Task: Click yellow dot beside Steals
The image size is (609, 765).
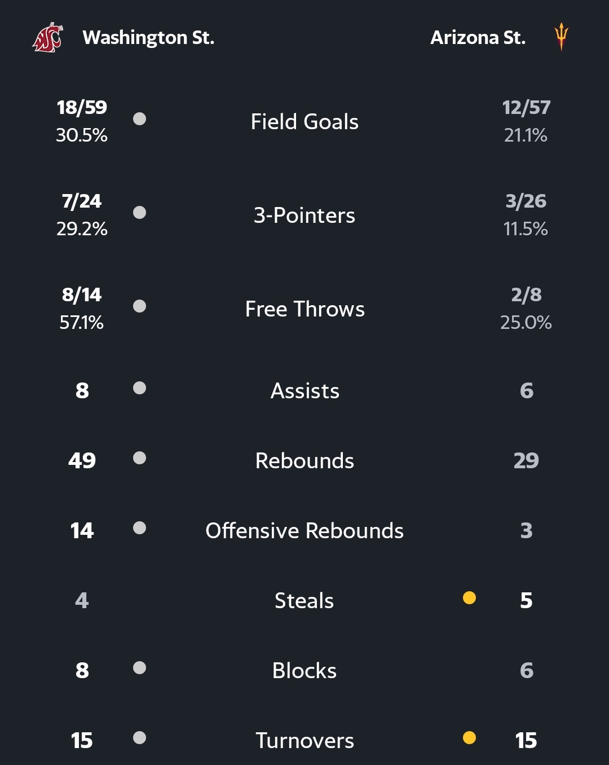Action: [469, 598]
